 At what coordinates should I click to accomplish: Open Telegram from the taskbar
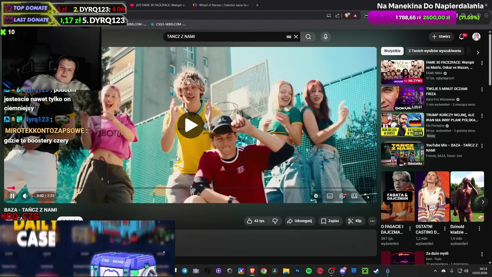point(185,271)
